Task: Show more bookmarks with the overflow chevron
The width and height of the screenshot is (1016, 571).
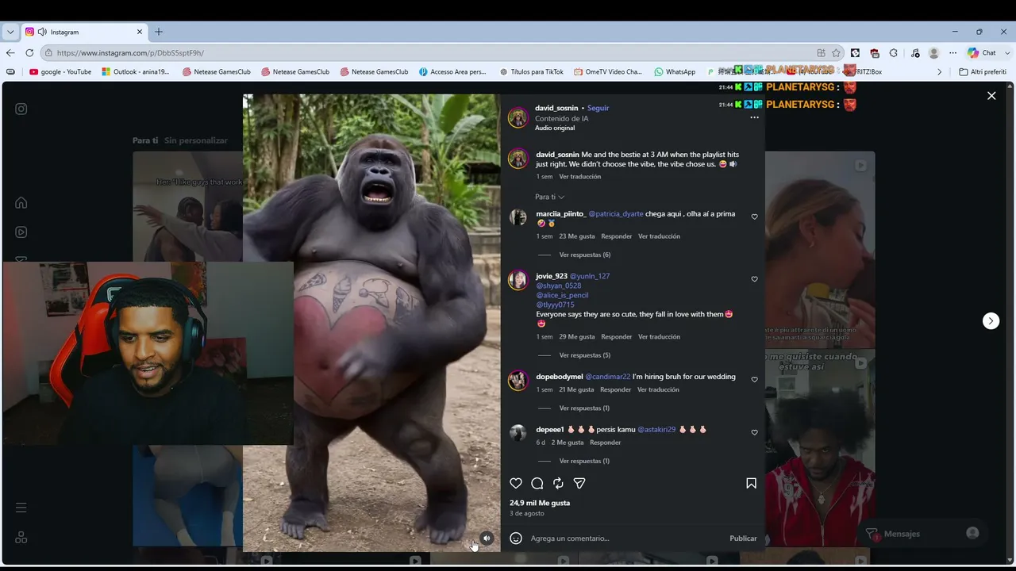Action: coord(940,71)
